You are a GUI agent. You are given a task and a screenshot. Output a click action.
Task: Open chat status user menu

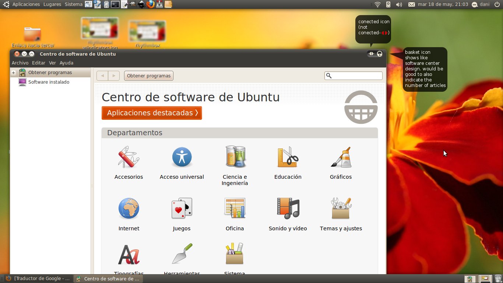481,4
